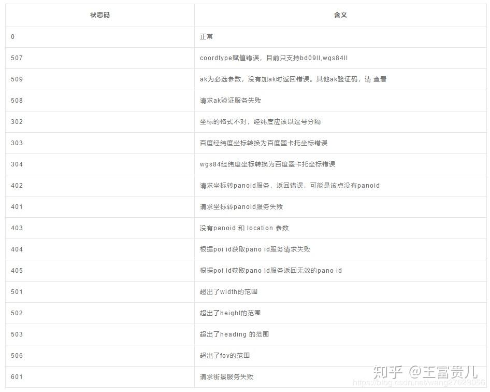Screen dimensions: 490x392
Task: Click 没有panoid 和 location 参数 text
Action: click(x=244, y=228)
